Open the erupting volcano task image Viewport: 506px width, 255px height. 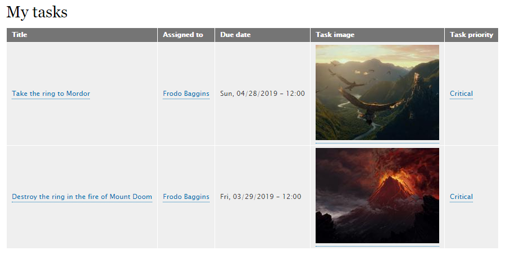click(x=377, y=196)
